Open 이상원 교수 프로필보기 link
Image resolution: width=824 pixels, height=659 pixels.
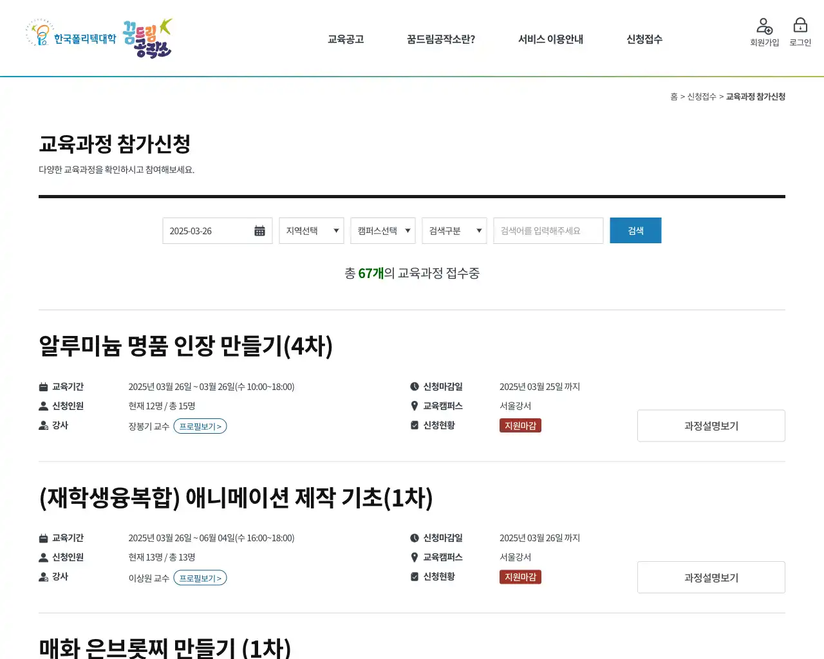[200, 579]
